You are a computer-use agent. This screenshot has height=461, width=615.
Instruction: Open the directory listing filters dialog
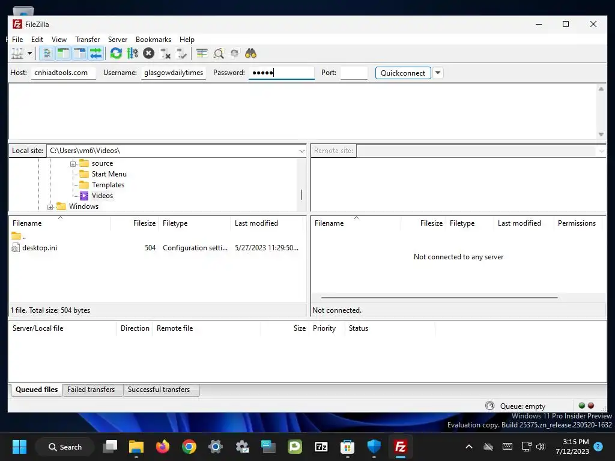tap(202, 53)
